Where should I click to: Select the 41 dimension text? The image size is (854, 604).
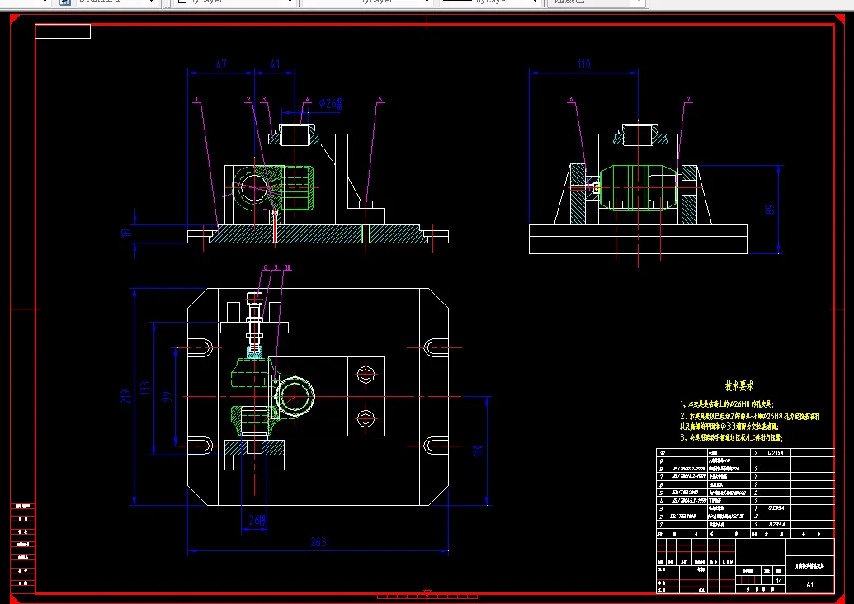coord(275,64)
